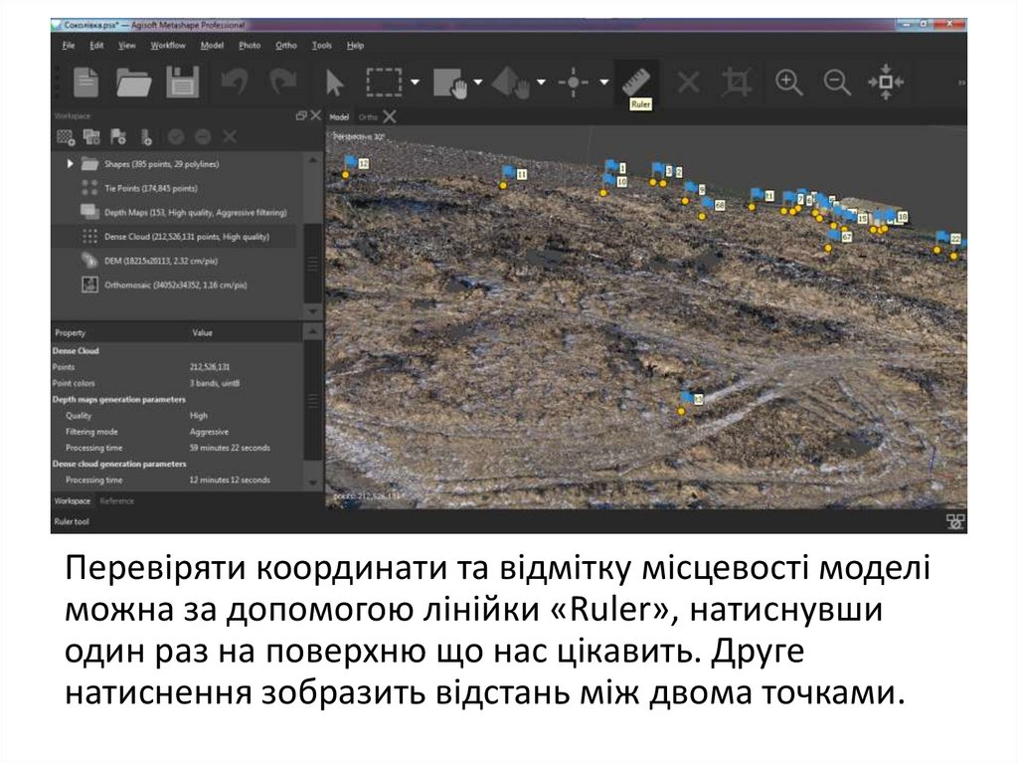Open the View menu
Viewport: 1018px width, 763px height.
click(126, 46)
